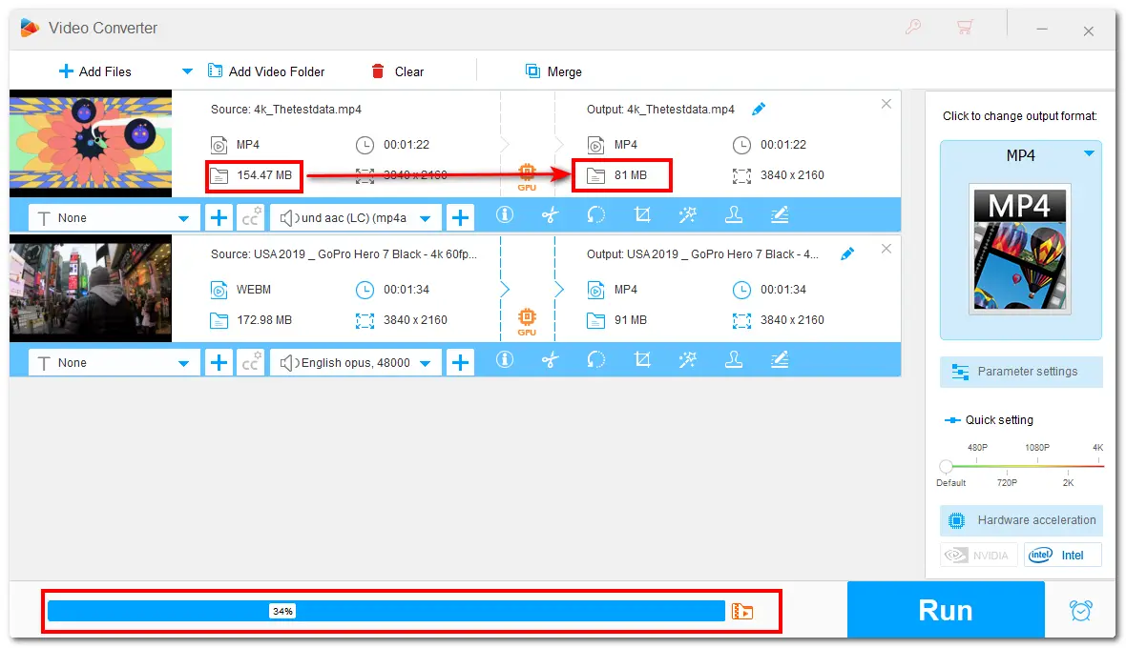Expand Add Files dropdown arrow
Viewport: 1126px width, 648px height.
pos(187,71)
